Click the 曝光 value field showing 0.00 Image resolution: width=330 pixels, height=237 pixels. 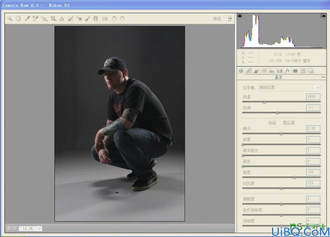click(x=313, y=129)
